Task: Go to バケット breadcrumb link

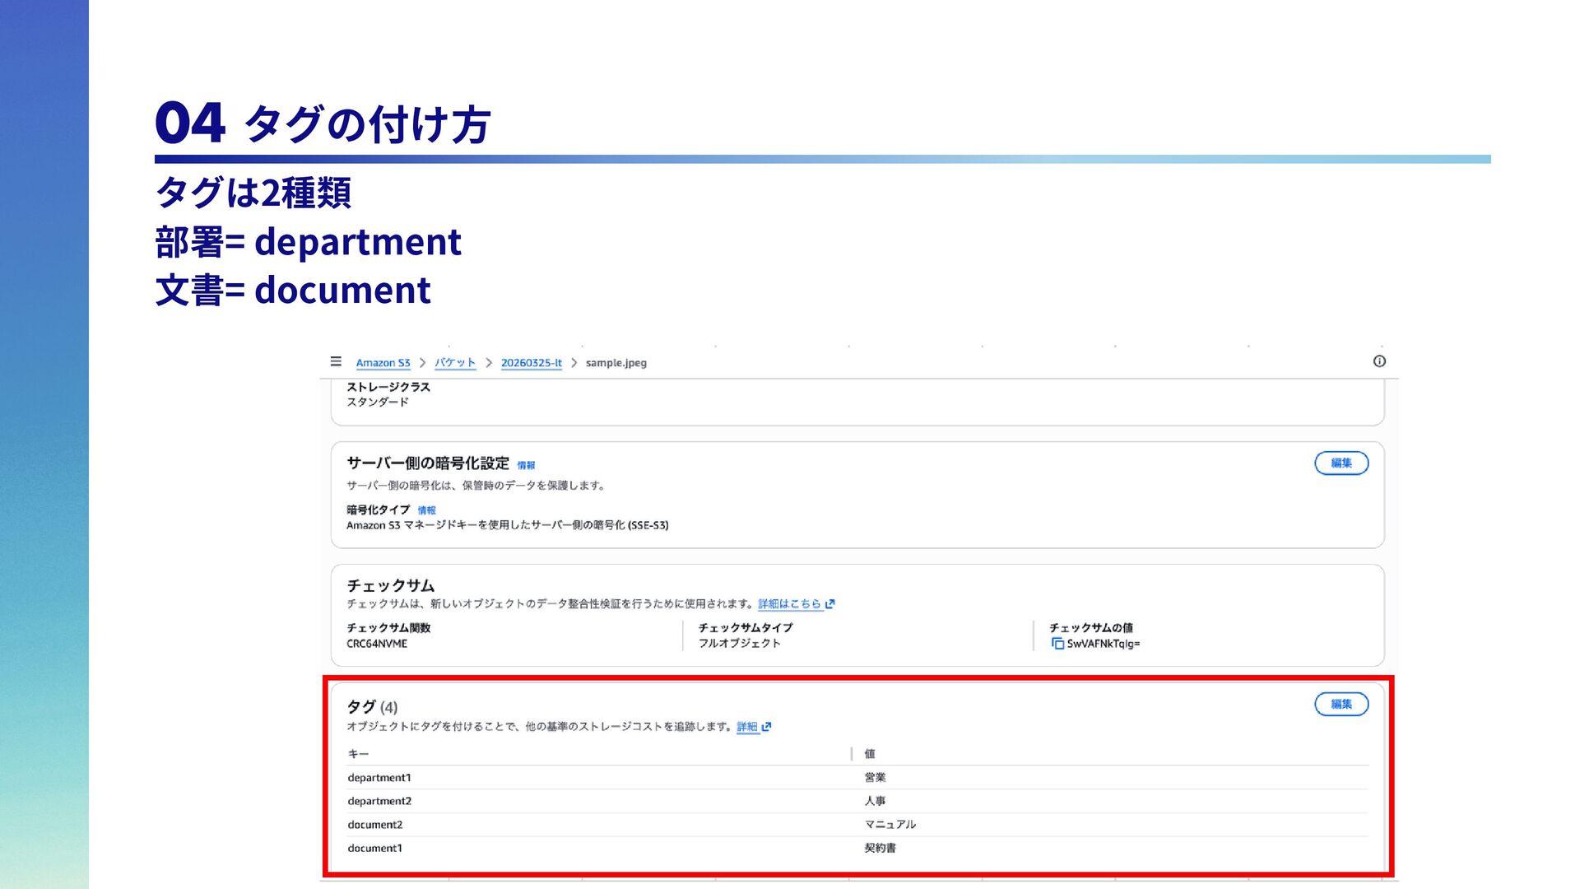Action: (455, 363)
